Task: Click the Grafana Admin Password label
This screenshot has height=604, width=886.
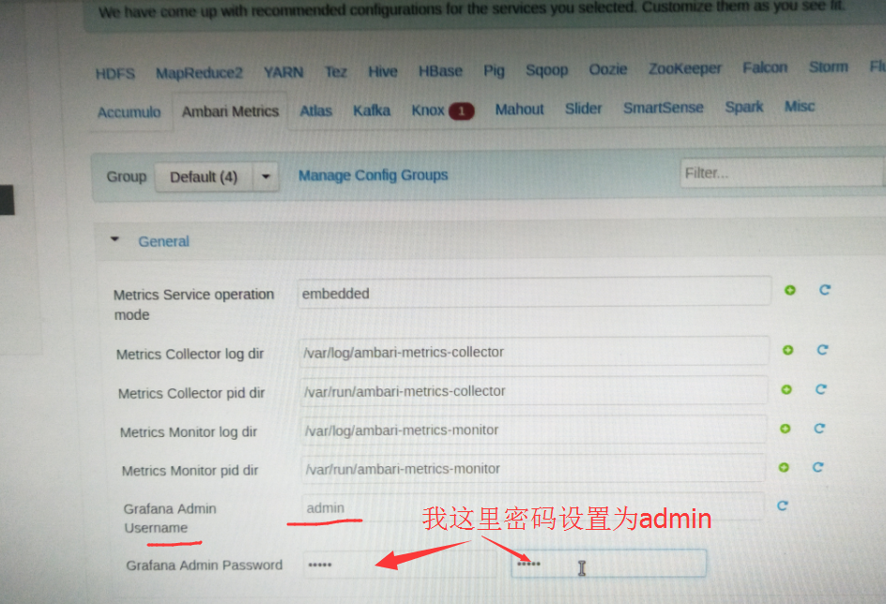Action: pyautogui.click(x=204, y=565)
